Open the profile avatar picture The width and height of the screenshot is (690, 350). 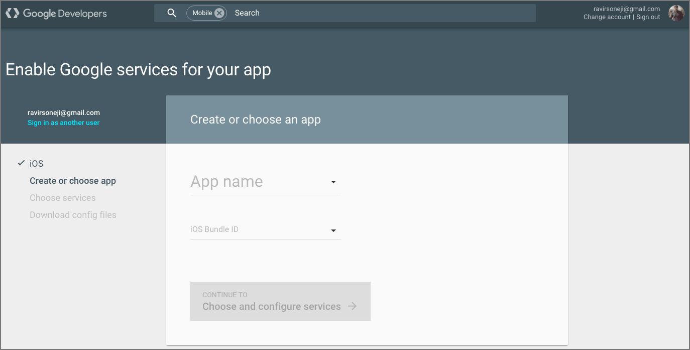point(676,13)
